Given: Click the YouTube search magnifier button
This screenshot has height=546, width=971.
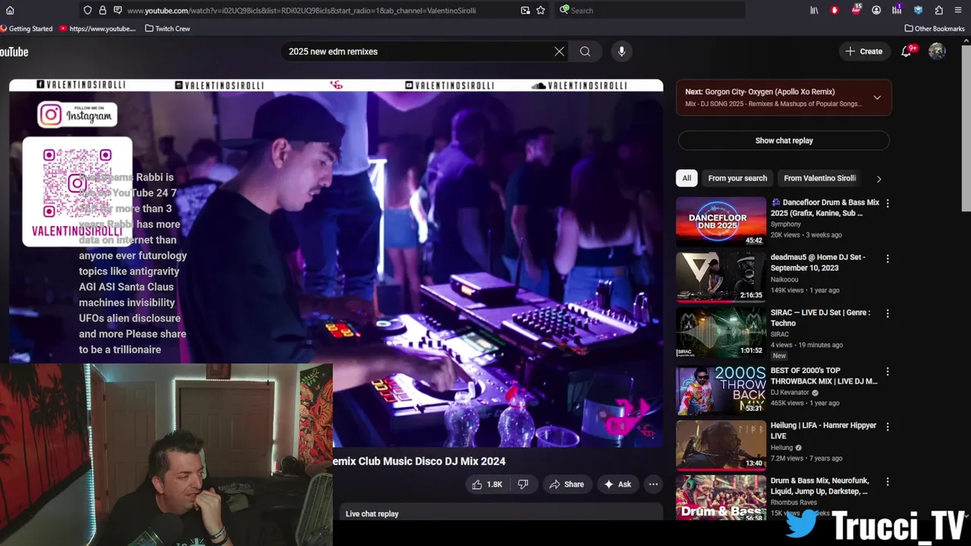Looking at the screenshot, I should [x=585, y=52].
